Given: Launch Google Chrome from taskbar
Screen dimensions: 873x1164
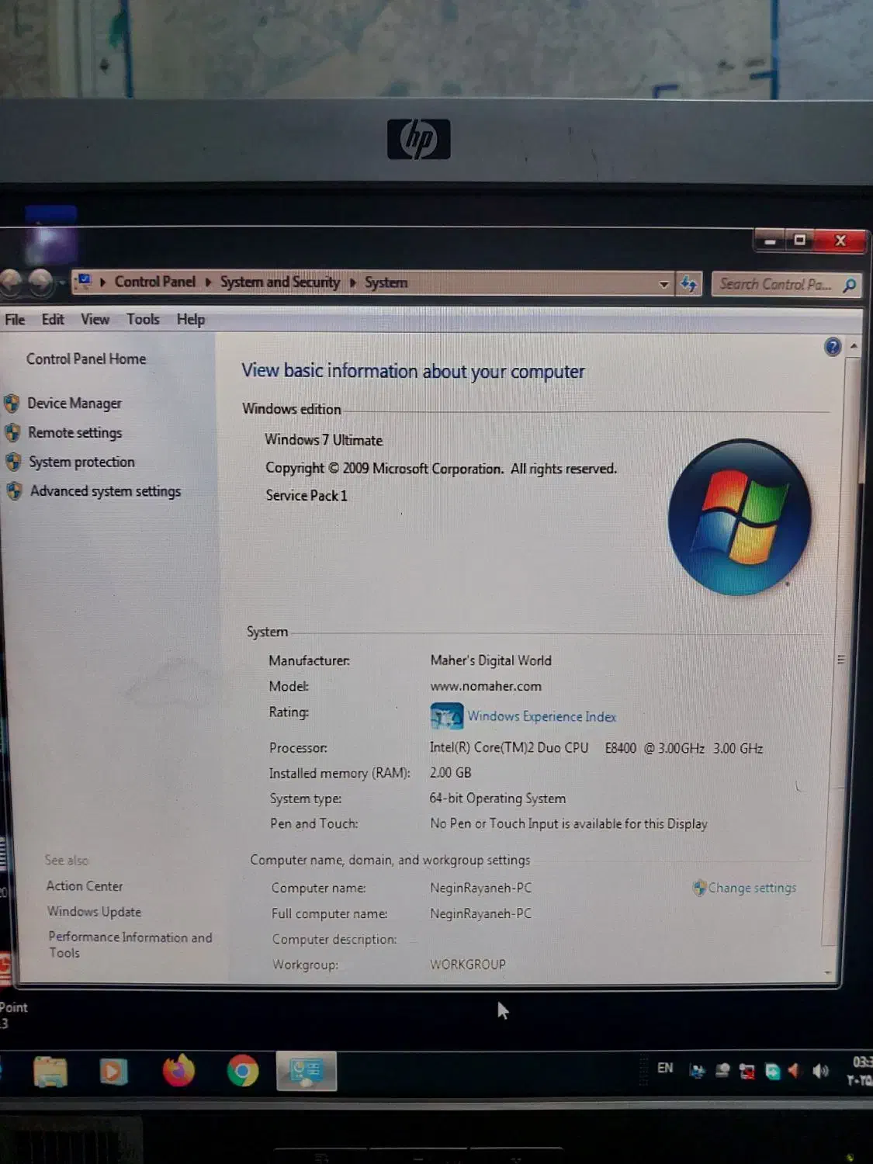Looking at the screenshot, I should click(243, 1072).
